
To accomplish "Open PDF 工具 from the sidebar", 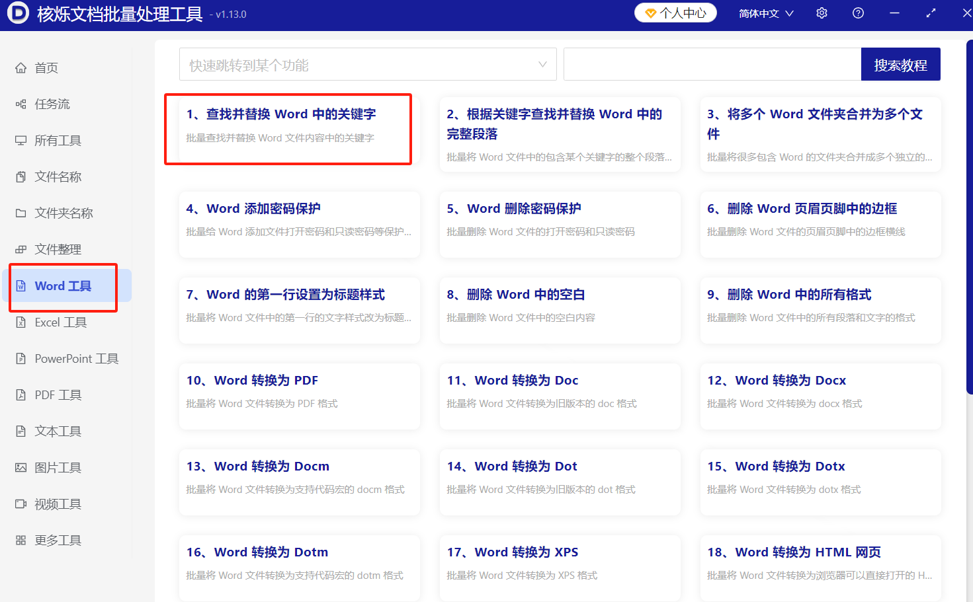I will tap(22, 395).
